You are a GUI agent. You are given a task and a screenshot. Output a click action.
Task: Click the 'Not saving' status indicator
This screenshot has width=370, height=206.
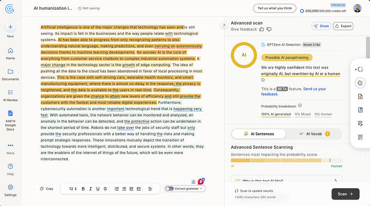click(x=88, y=8)
